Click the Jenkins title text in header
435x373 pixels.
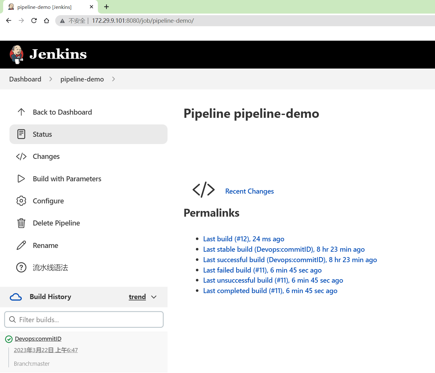[58, 54]
